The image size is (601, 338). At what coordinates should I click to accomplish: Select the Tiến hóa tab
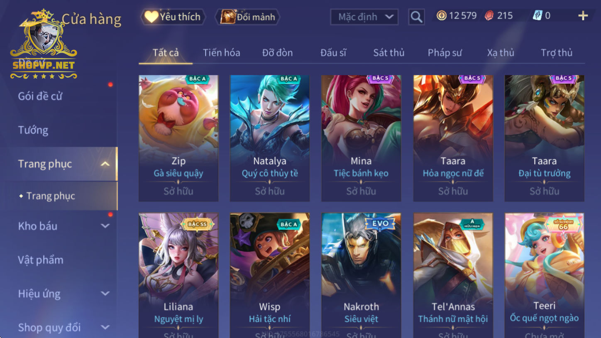coord(222,53)
